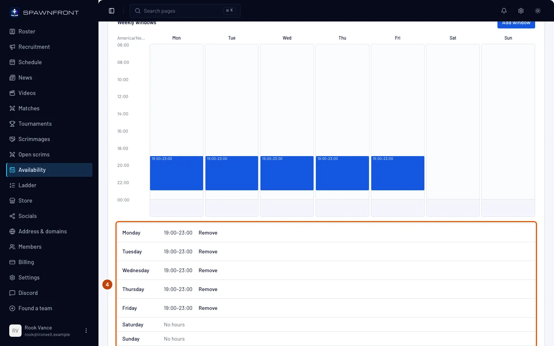
Task: Open the notifications bell
Action: 504,11
